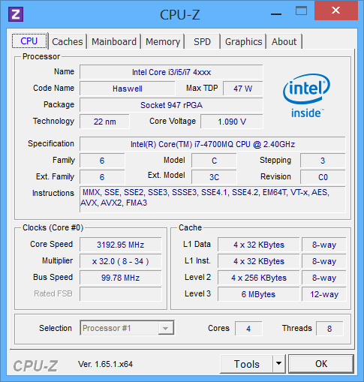Click the Socket 947 rPGA package value
Screen dimensions: 364x382
tap(171, 105)
